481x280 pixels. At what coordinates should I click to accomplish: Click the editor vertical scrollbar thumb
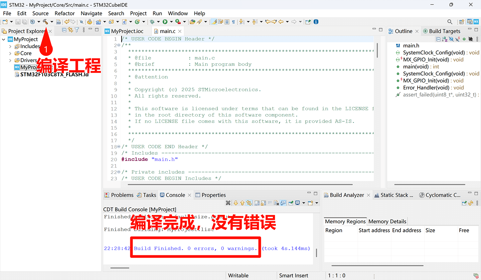[377, 50]
